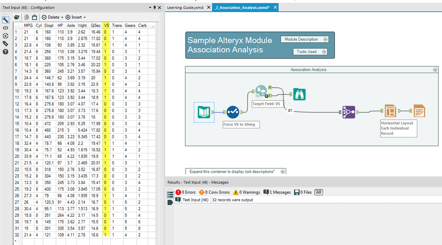Screen dimensions: 442x245
Task: Pin the Configuration panel
Action: pos(154,8)
